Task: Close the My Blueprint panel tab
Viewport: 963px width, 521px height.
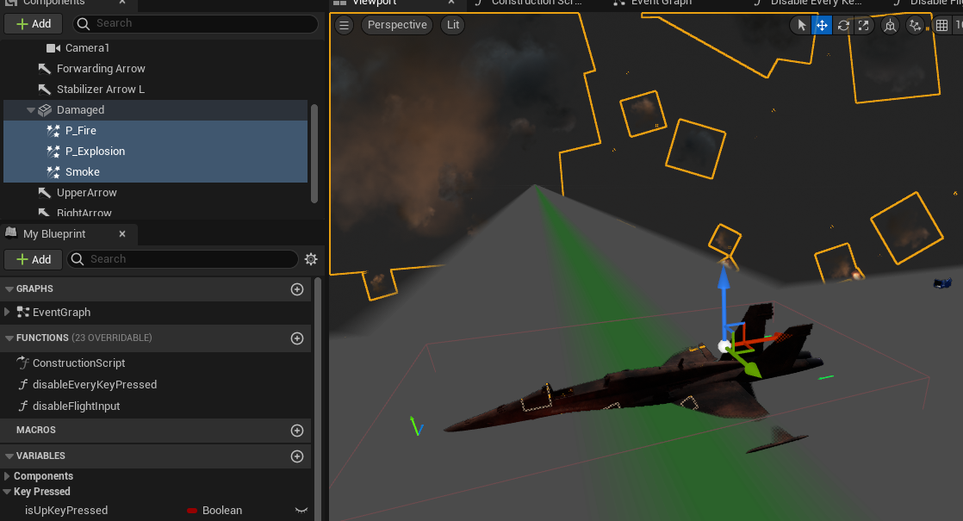Action: pos(122,234)
